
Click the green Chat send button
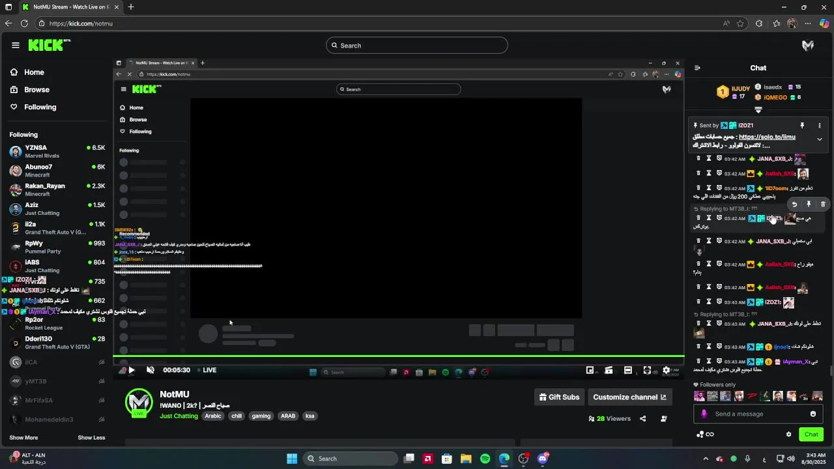[x=811, y=434]
